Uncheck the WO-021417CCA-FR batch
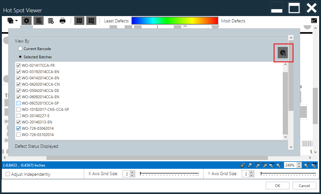This screenshot has height=194, width=321. point(18,65)
